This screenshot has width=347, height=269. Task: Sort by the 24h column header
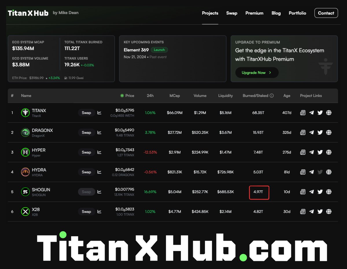150,96
